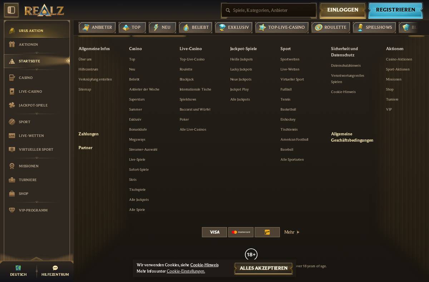This screenshot has height=282, width=429.
Task: Accept all cookies with Alles Akzeptieren
Action: [x=263, y=268]
